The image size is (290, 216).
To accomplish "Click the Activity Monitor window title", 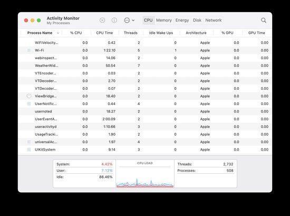I will pos(63,18).
